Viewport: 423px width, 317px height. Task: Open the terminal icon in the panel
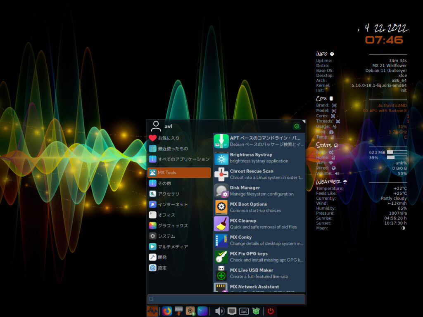(202, 311)
